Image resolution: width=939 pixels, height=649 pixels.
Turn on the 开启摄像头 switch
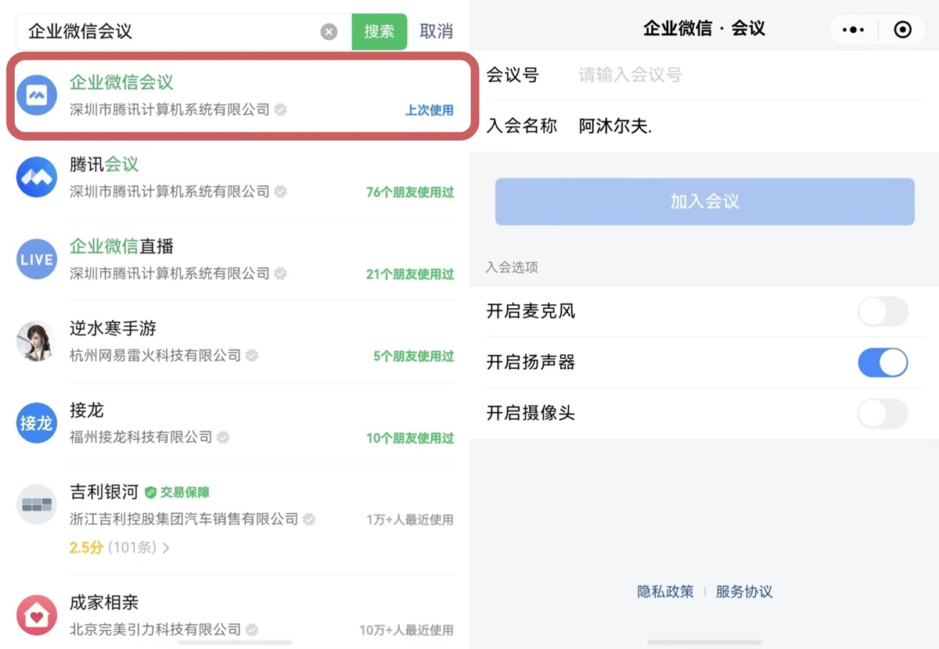point(883,414)
